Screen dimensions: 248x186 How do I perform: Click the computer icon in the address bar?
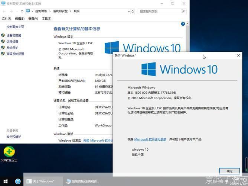[x=28, y=11]
